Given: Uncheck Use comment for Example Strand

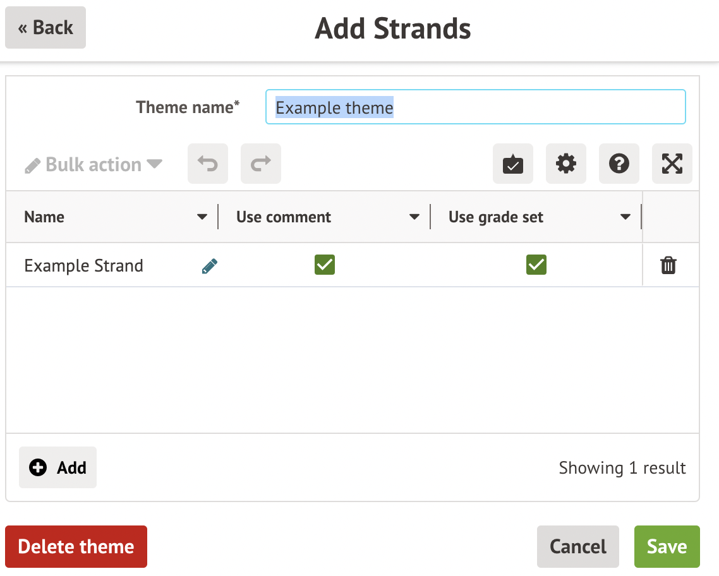Looking at the screenshot, I should click(325, 265).
